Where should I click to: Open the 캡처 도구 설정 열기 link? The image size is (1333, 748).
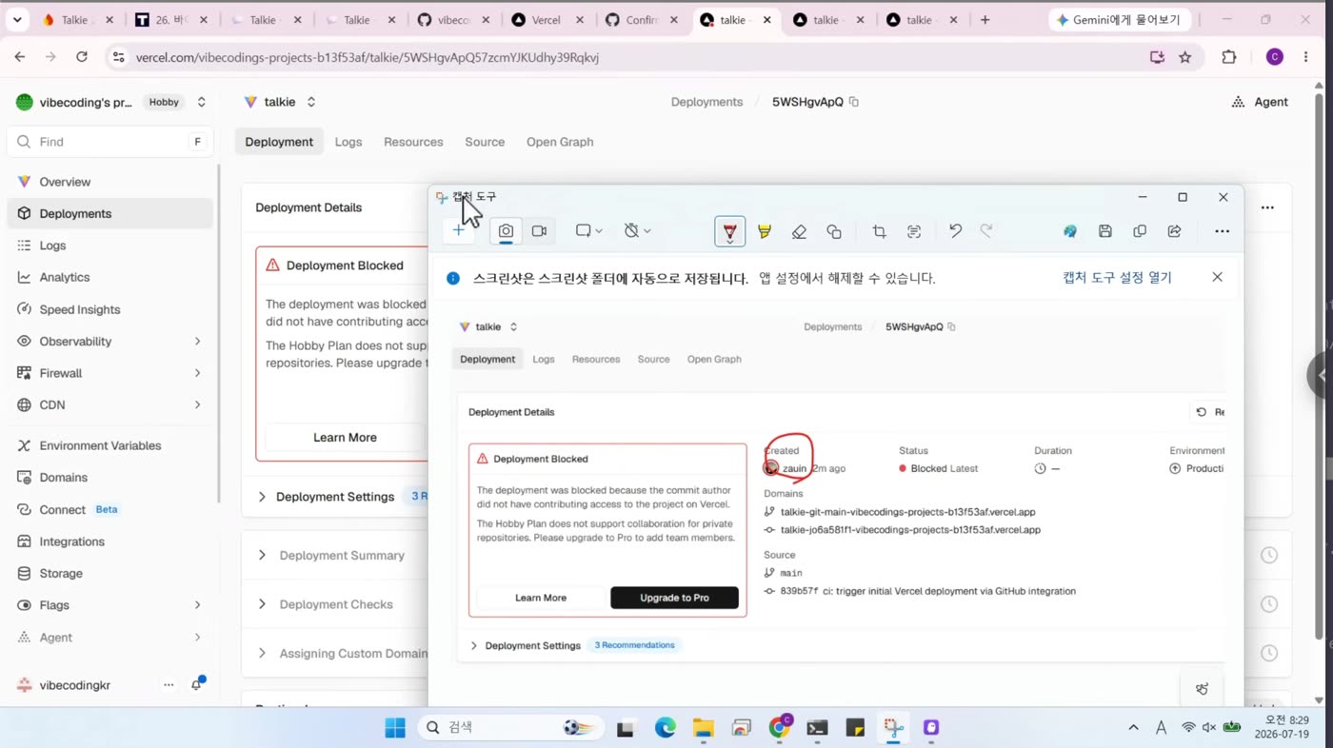pos(1117,278)
